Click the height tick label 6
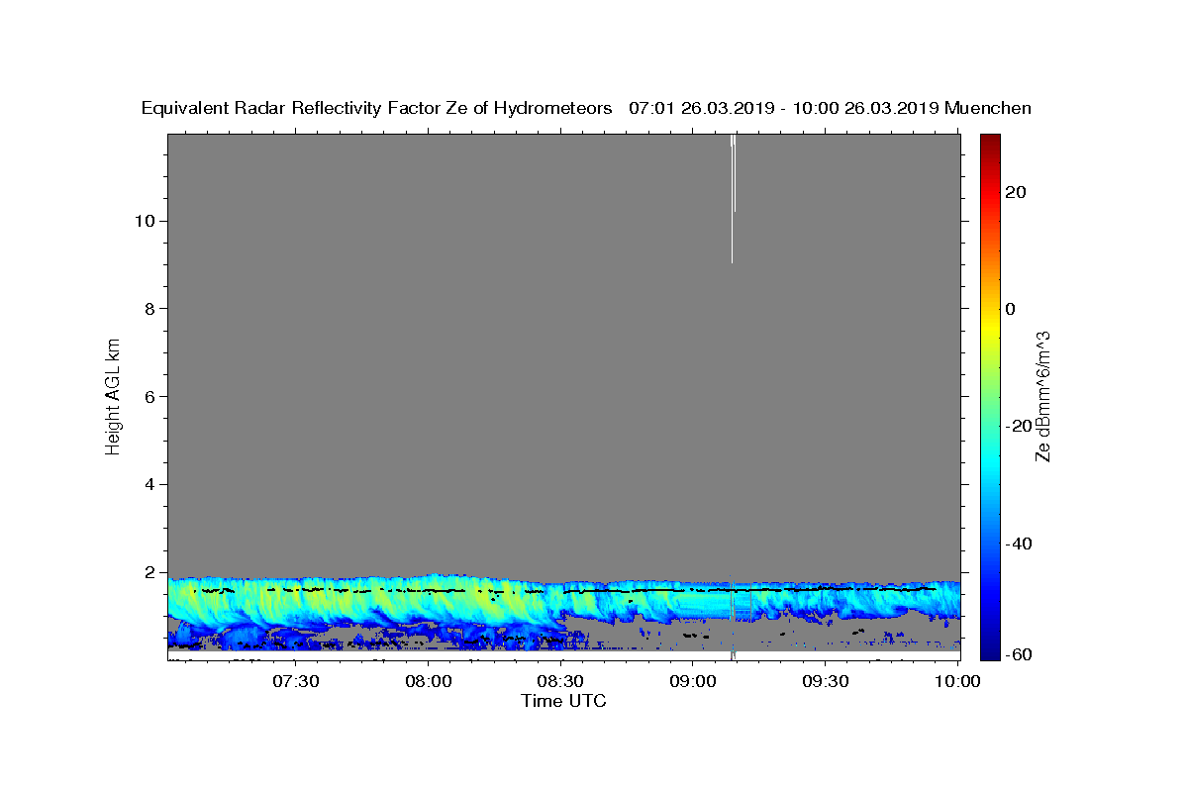Screen dimensions: 1188x792 [x=148, y=397]
